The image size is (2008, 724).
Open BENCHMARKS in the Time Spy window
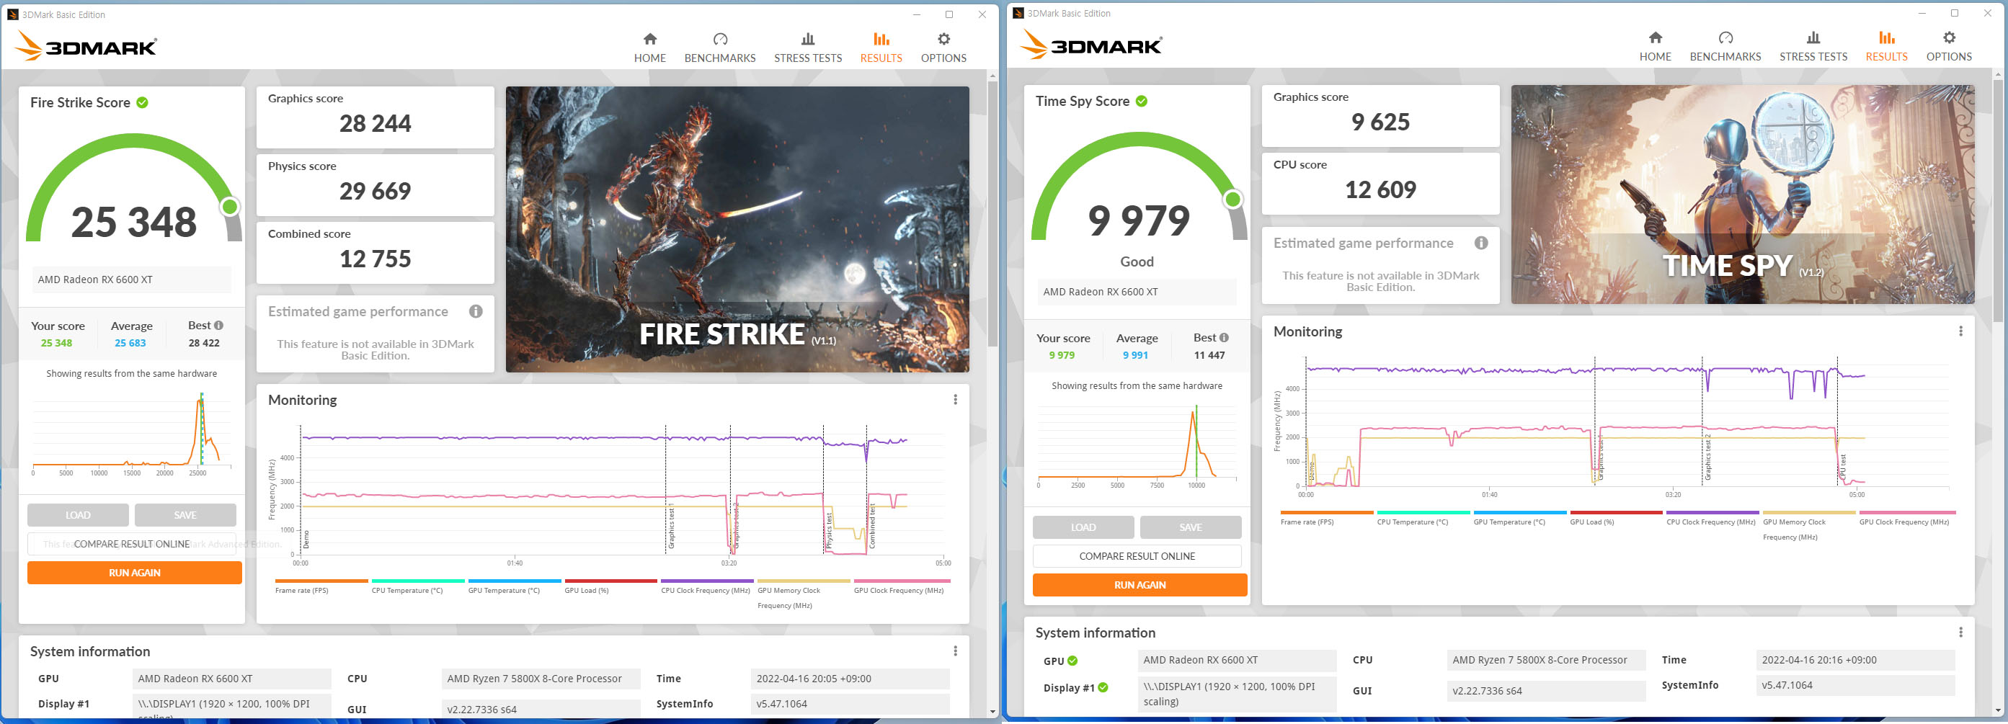click(x=1725, y=46)
